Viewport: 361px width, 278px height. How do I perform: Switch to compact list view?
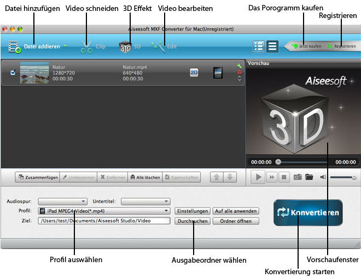272,46
